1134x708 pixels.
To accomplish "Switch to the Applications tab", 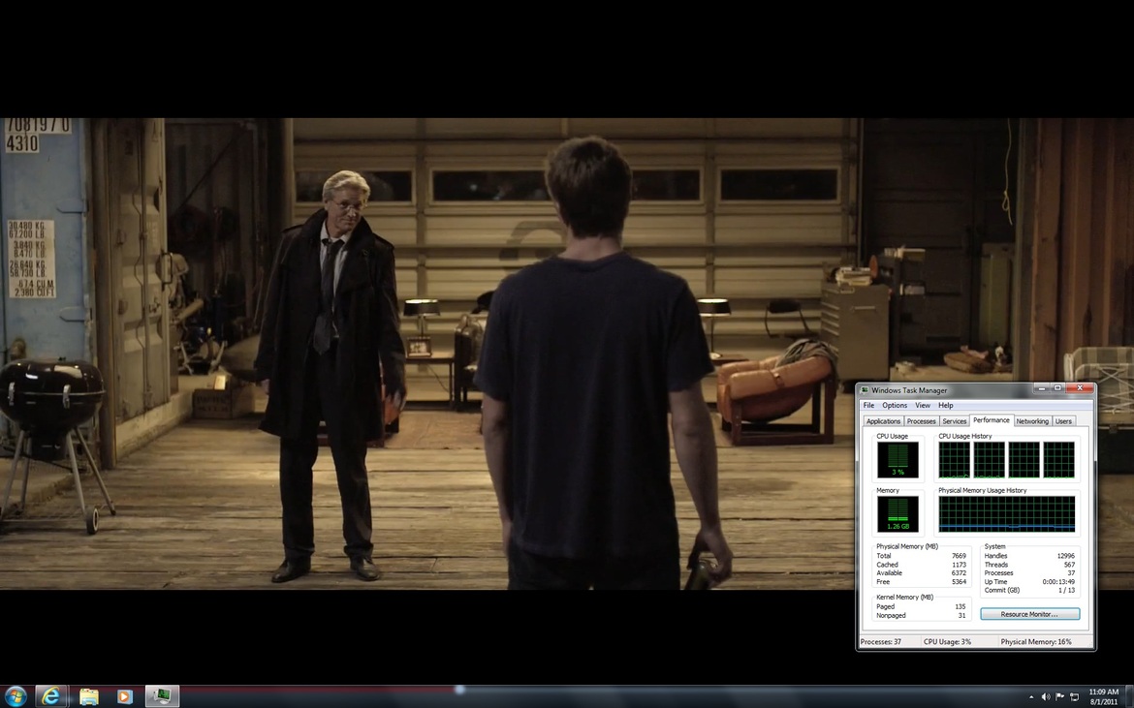I will tap(883, 421).
